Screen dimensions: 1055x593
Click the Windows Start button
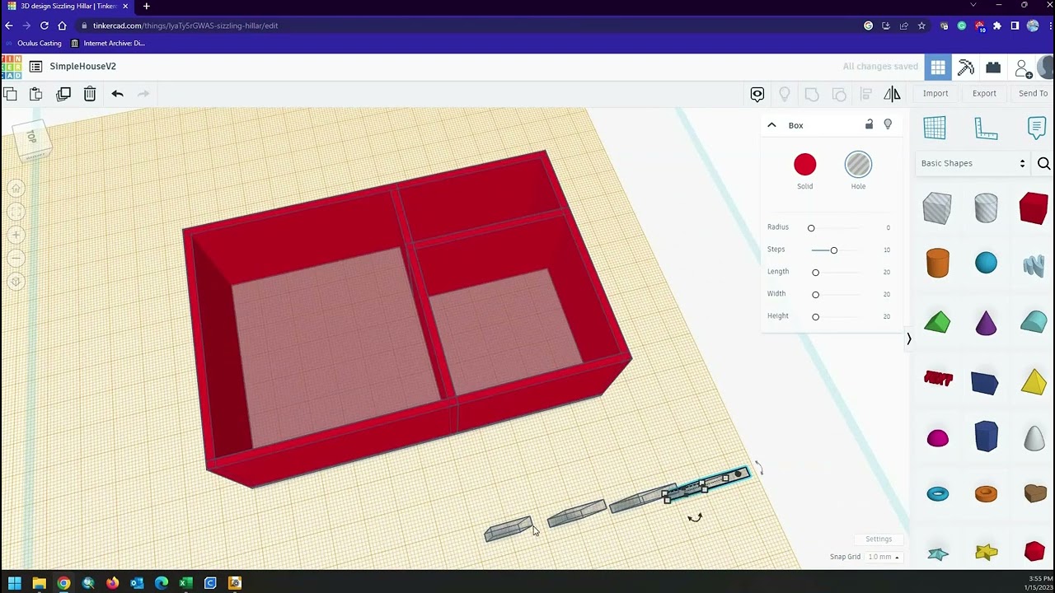(14, 583)
